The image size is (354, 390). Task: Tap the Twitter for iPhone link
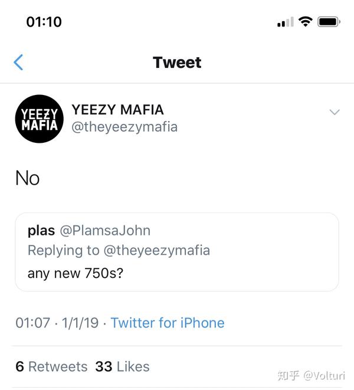(168, 323)
